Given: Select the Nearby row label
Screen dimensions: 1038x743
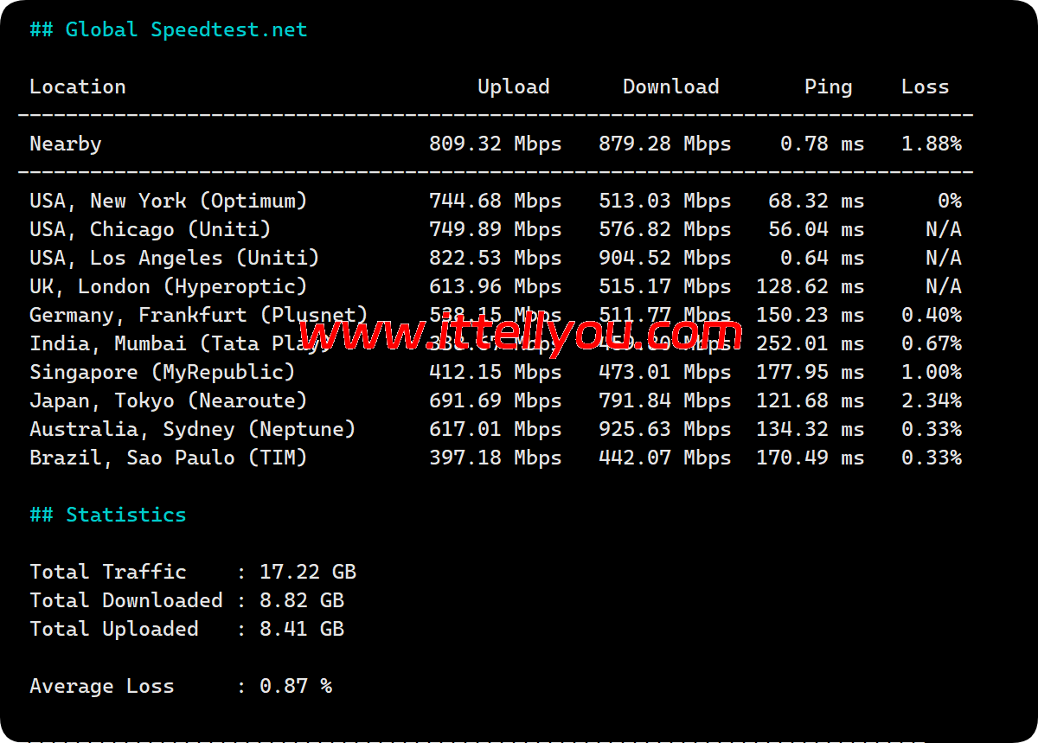Looking at the screenshot, I should click(66, 144).
